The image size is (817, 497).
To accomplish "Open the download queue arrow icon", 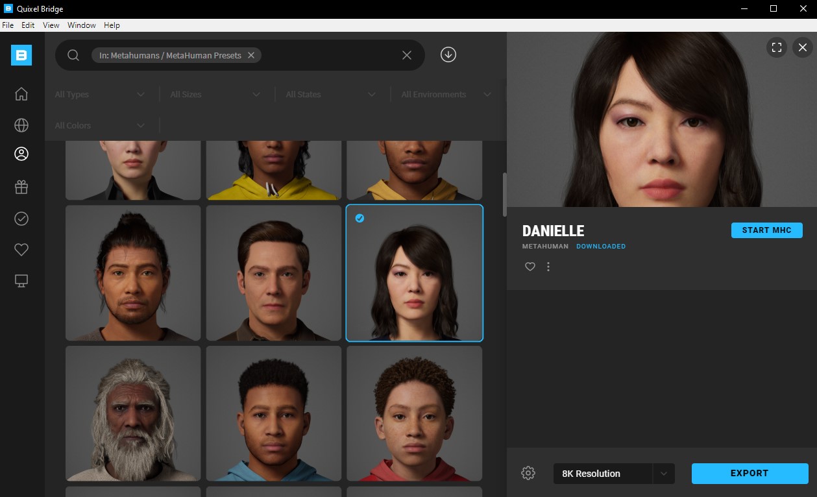I will coord(448,55).
